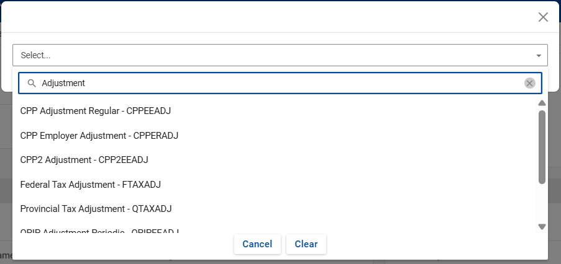Click the typed word Adjustment in search
Viewport: 561px width, 264px height.
(x=63, y=83)
